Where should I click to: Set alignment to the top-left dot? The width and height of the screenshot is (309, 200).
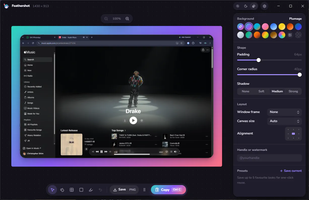click(x=288, y=129)
